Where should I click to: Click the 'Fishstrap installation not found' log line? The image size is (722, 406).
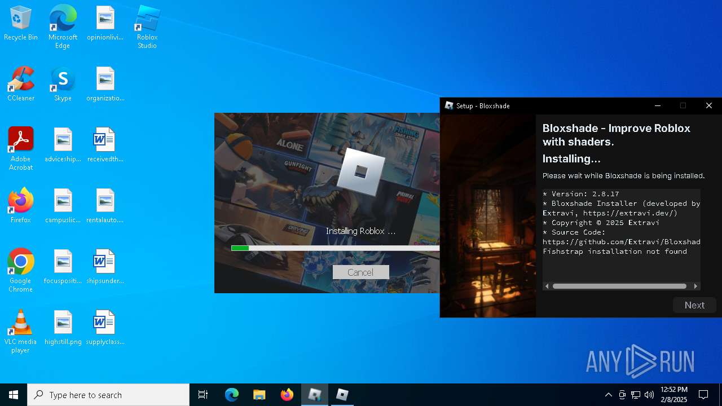(x=615, y=251)
